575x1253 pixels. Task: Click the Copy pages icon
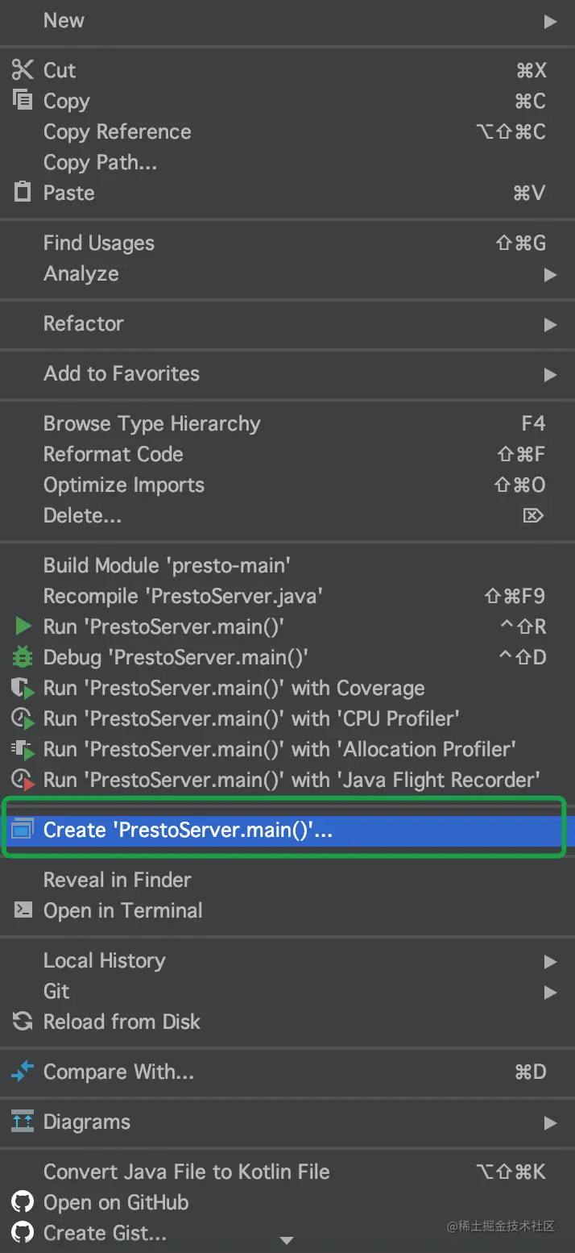[x=23, y=101]
